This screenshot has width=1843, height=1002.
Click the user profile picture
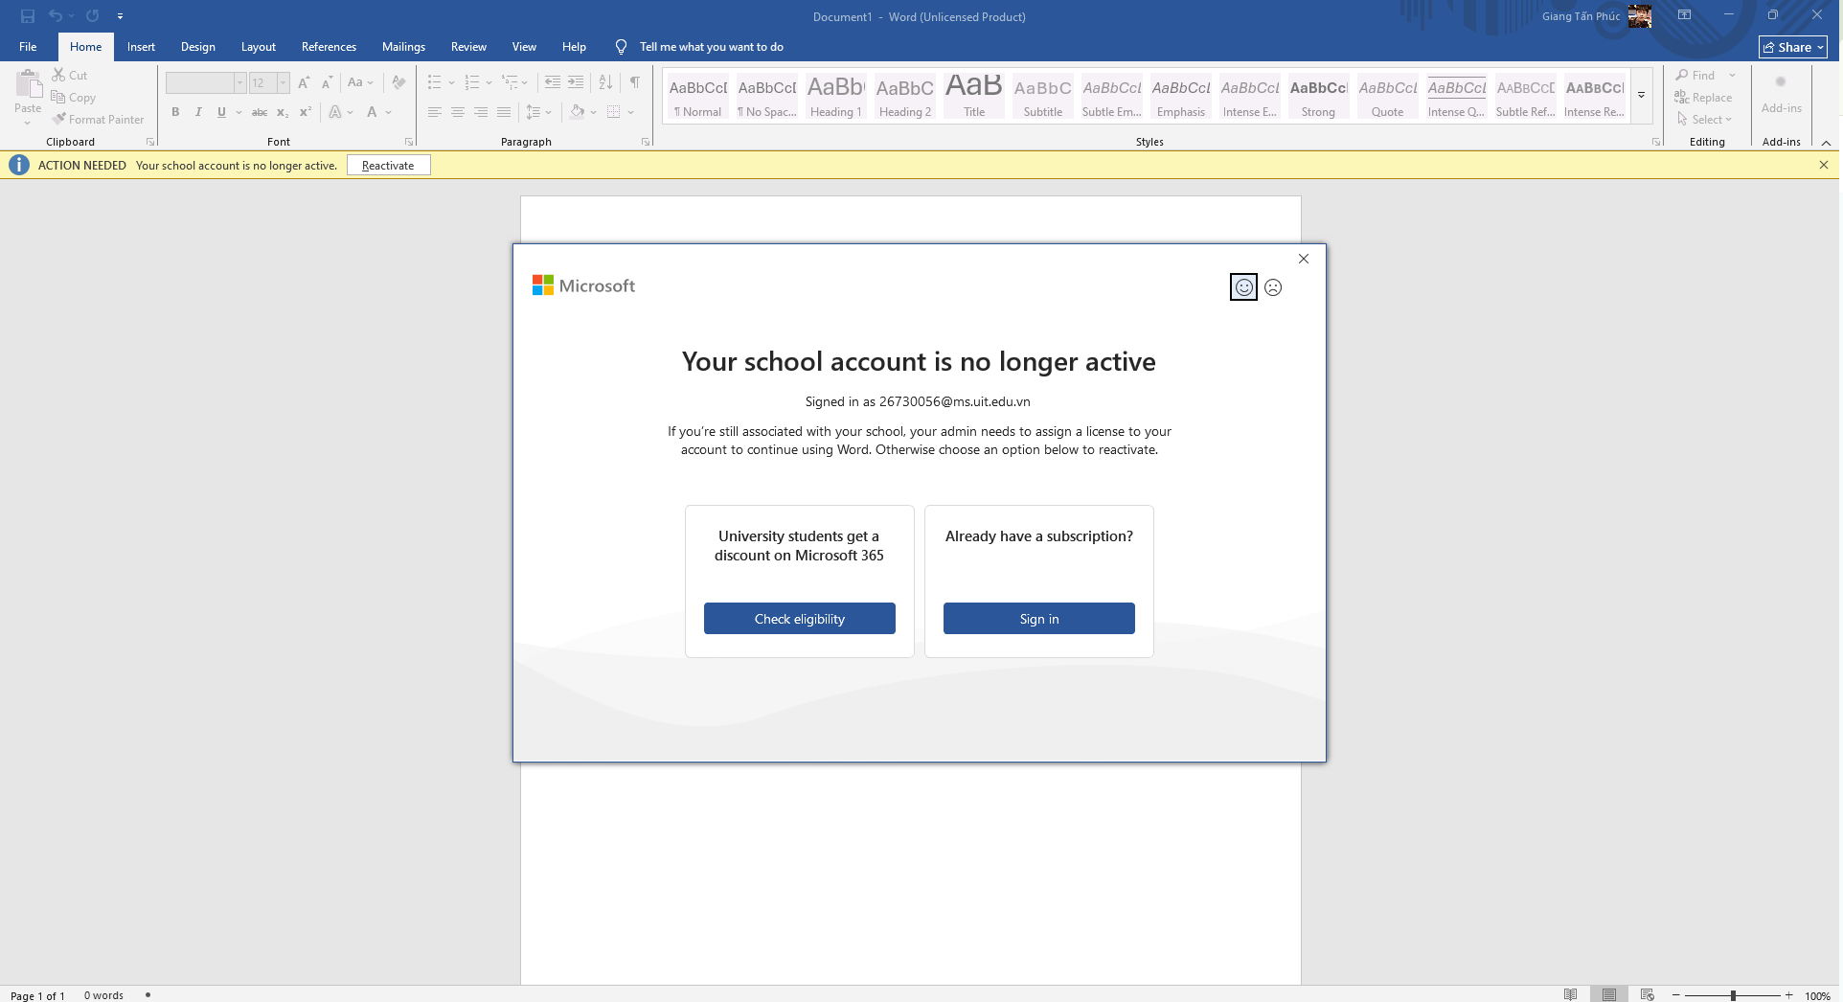point(1640,16)
